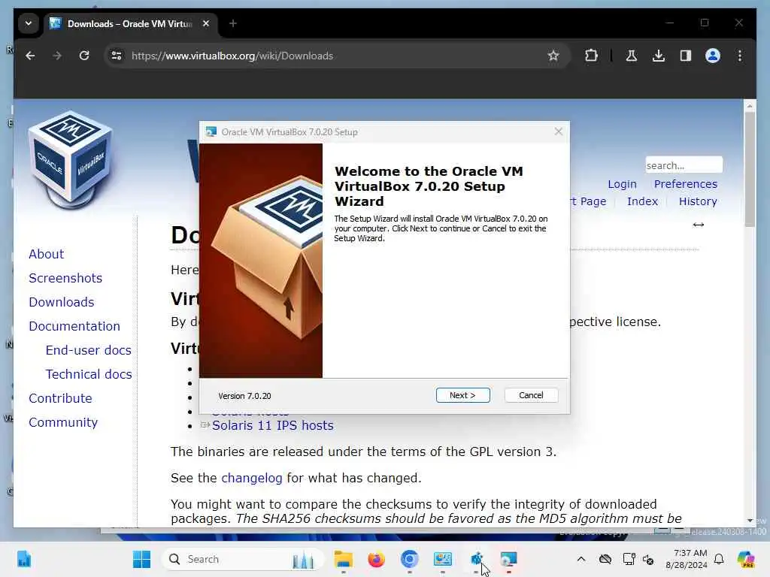The width and height of the screenshot is (770, 577).
Task: Close the VirtualBox Setup dialog
Action: [559, 131]
